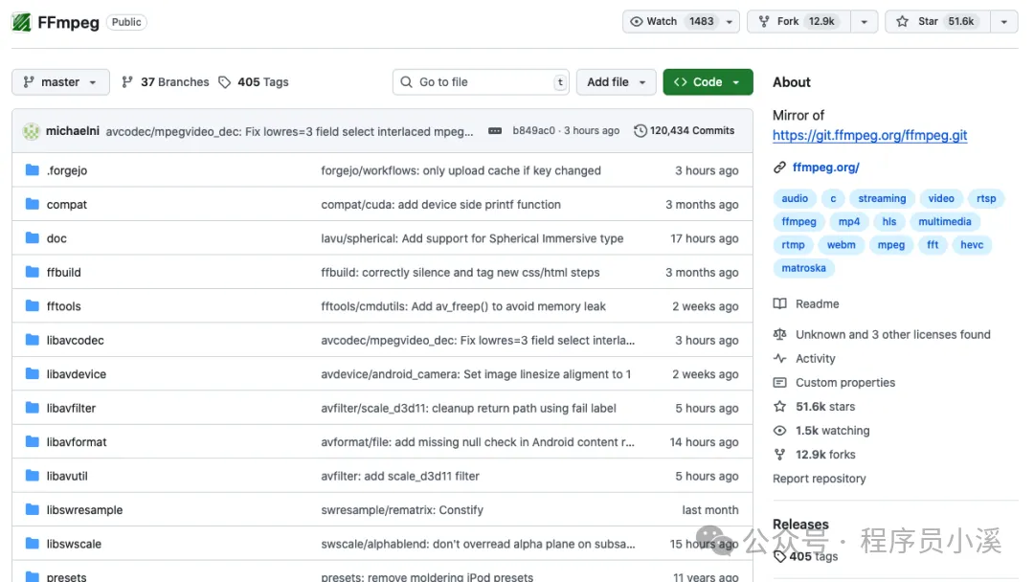
Task: Click the Activity pulse icon
Action: 779,359
